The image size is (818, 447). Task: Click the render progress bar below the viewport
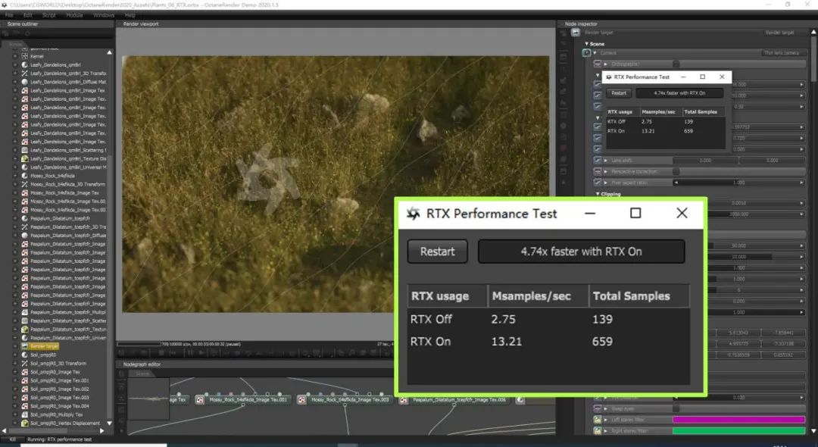tap(139, 344)
